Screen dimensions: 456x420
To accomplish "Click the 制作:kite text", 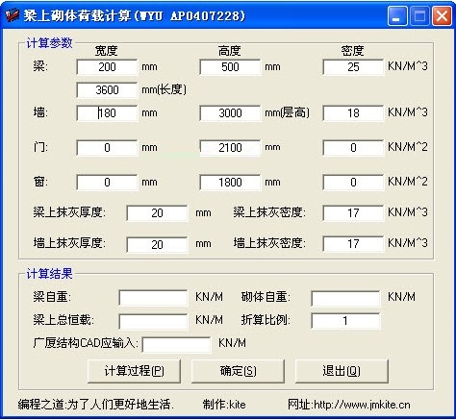I will (224, 405).
